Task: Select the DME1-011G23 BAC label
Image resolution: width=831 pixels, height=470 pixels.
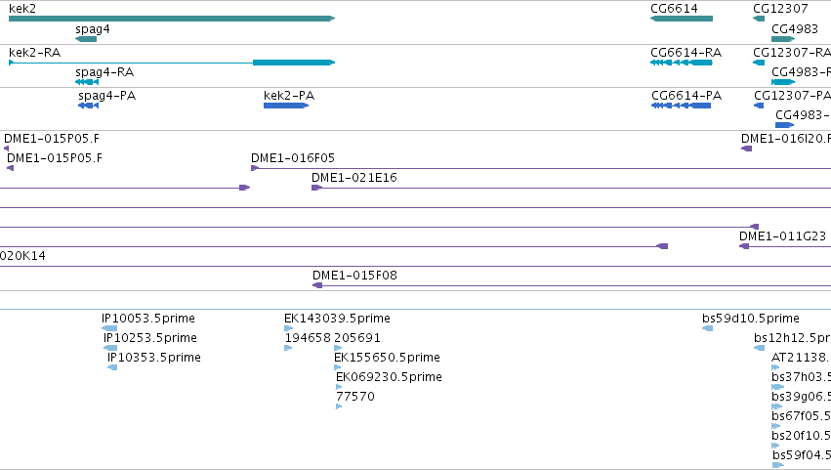Action: (x=782, y=236)
